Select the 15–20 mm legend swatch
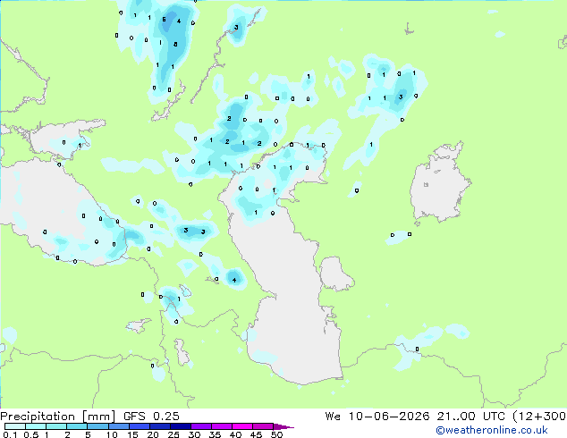567x438 pixels. pos(139,426)
